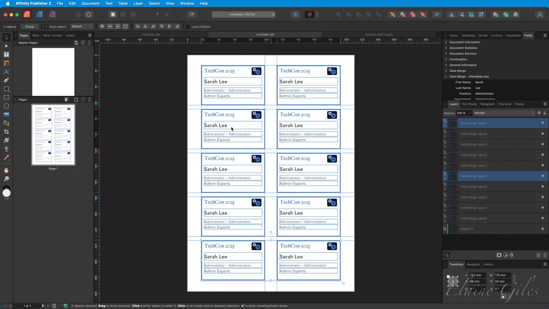Expand Document Information section
The height and width of the screenshot is (309, 549).
(x=446, y=42)
